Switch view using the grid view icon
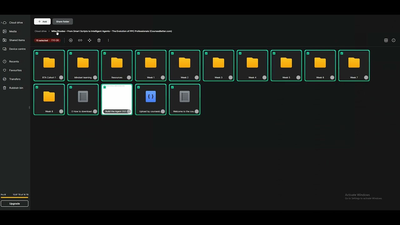The image size is (400, 225). 386,40
